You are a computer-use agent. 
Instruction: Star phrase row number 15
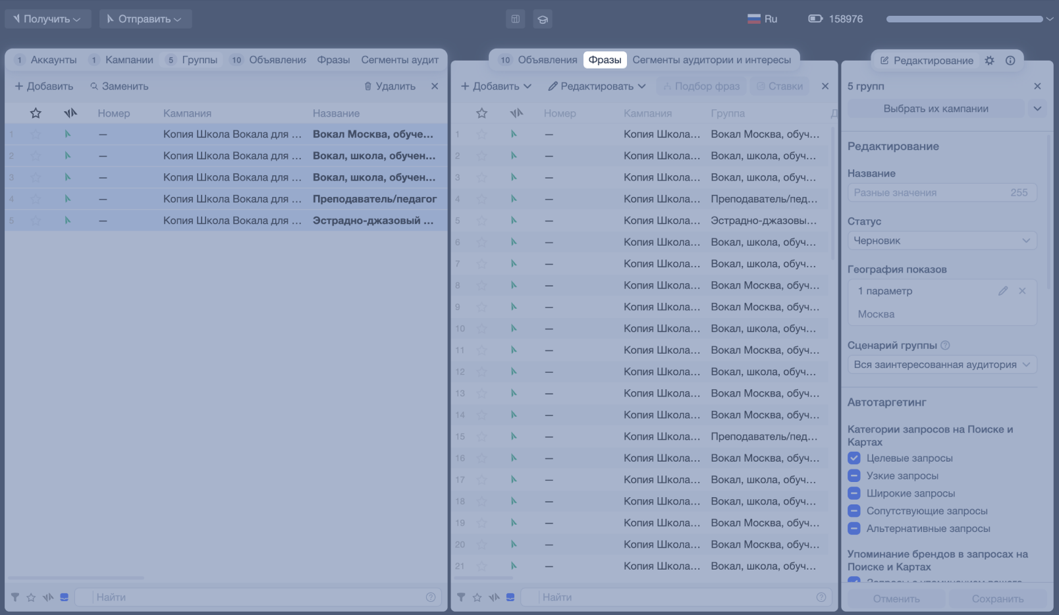click(x=481, y=437)
